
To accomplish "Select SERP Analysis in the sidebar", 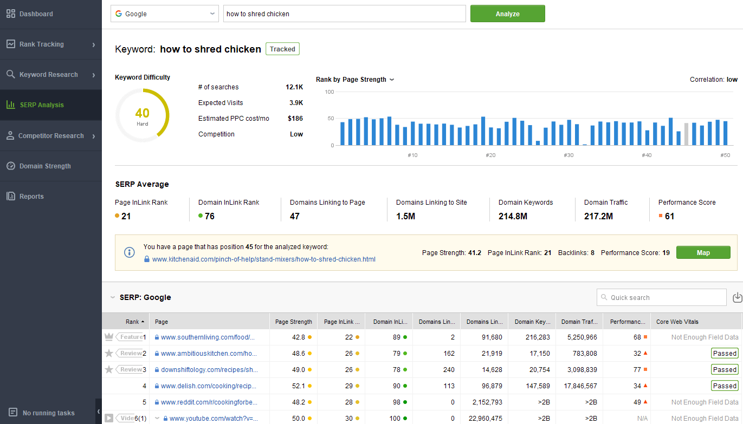I will pos(51,105).
